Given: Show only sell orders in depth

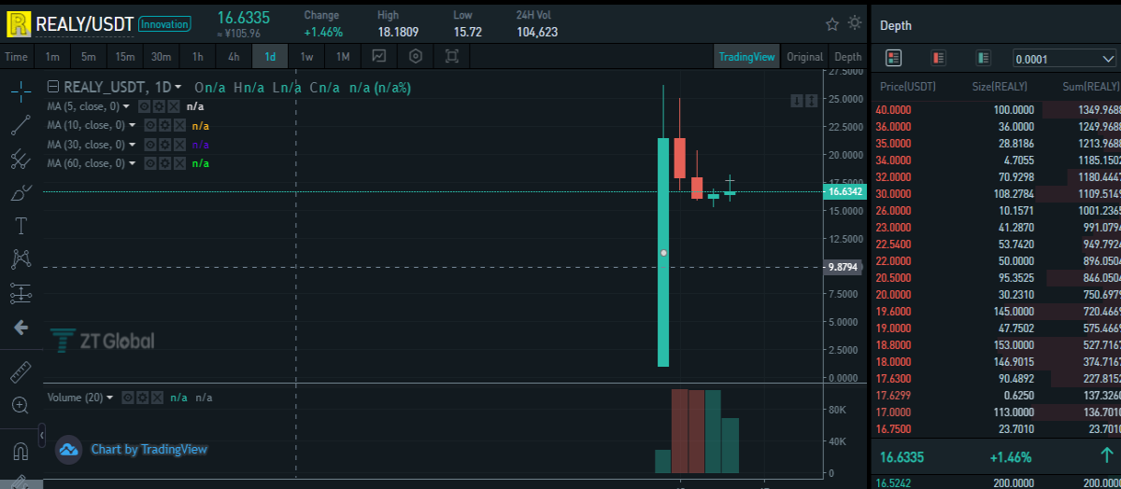Looking at the screenshot, I should (939, 58).
